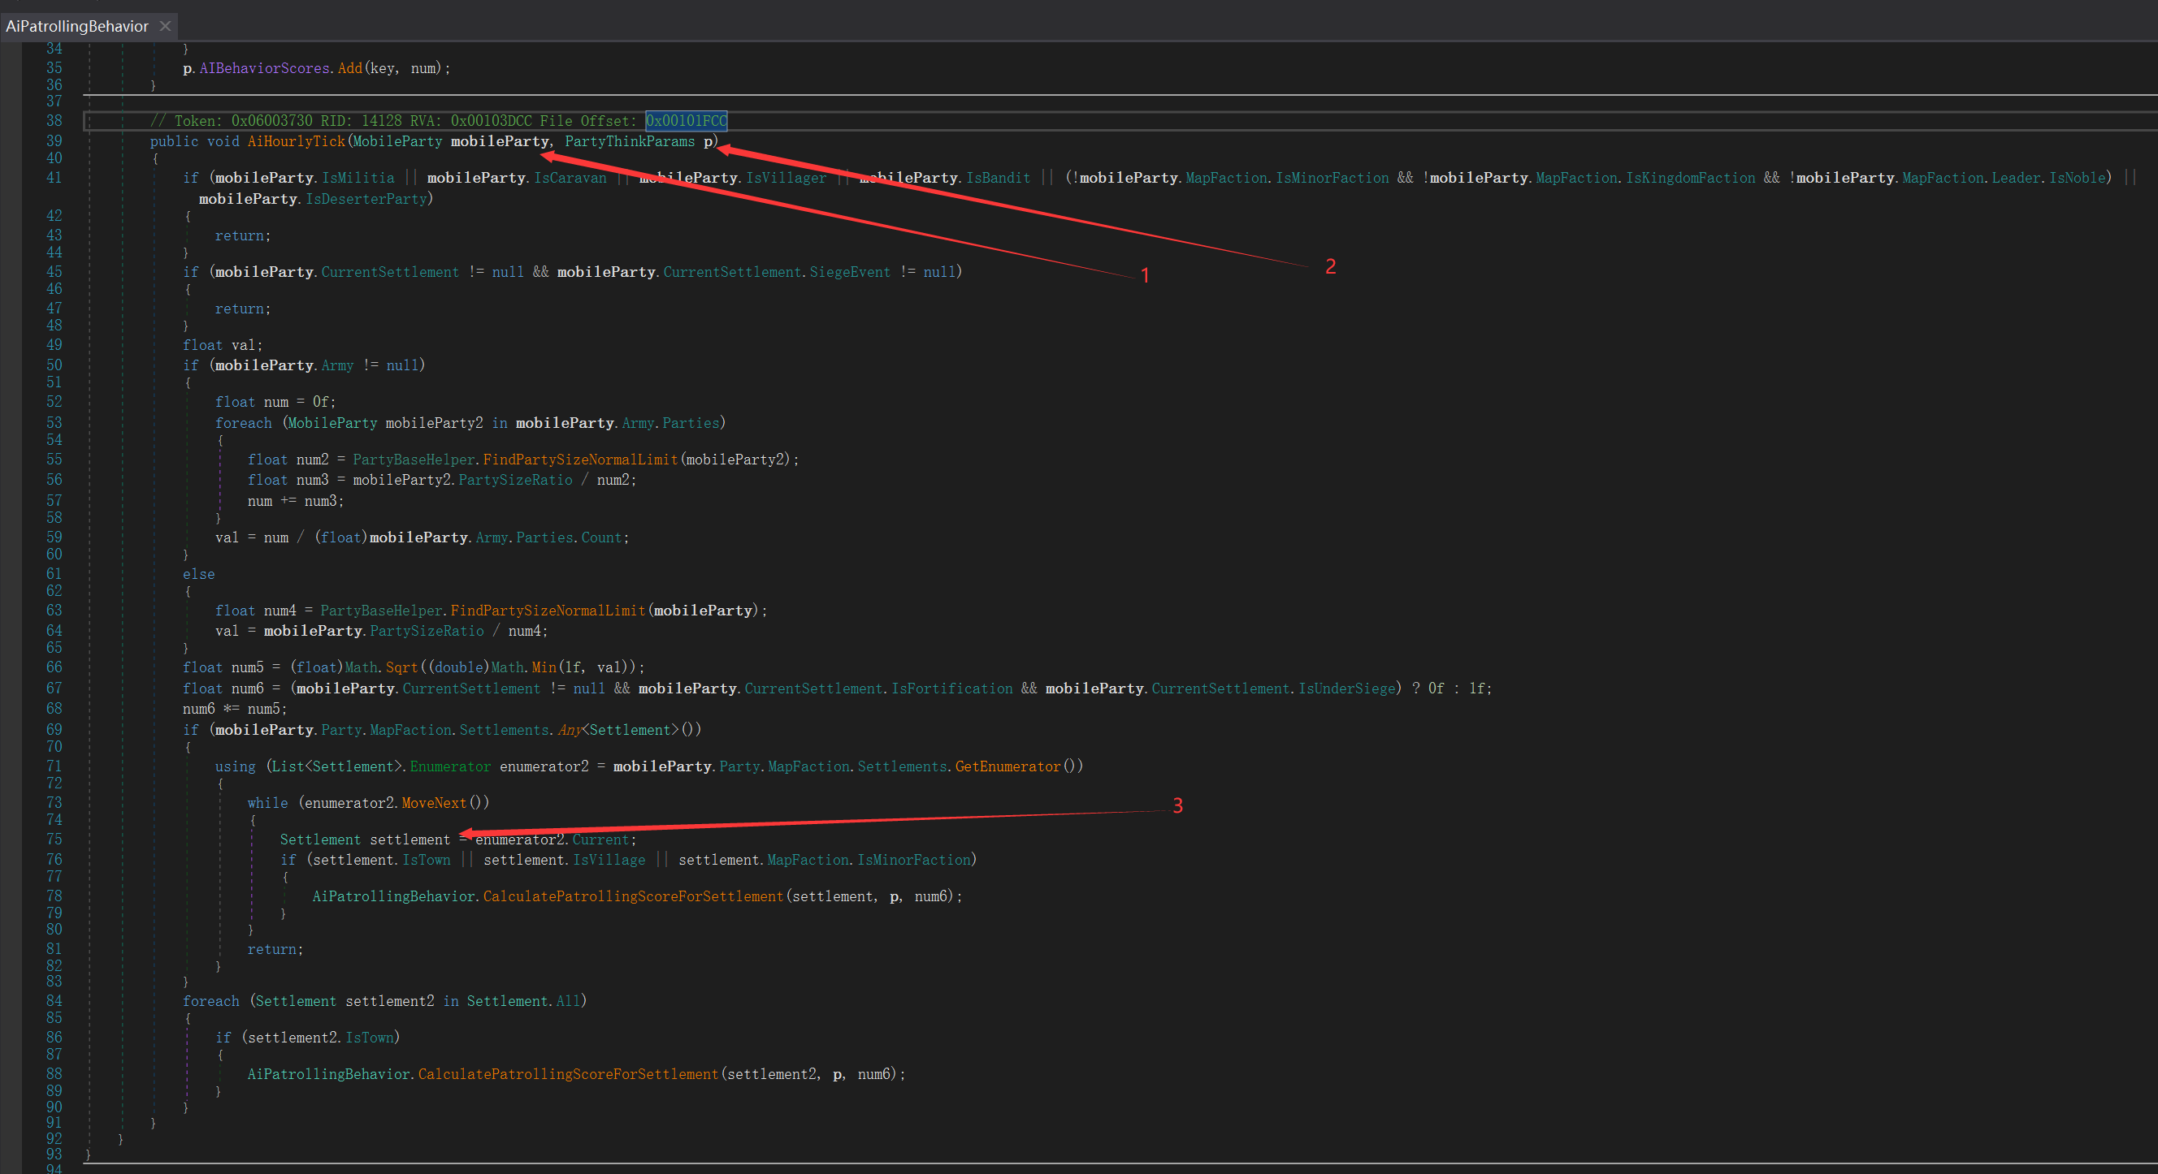Open FindPartySizeNormalLimit on line 55
The width and height of the screenshot is (2158, 1174).
coord(579,460)
